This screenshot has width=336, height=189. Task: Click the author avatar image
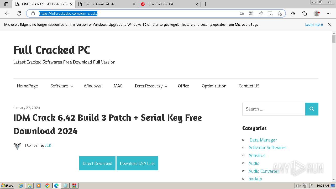[17, 146]
